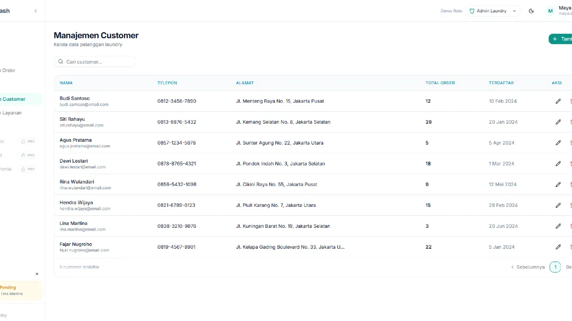Click registration date 12 Mei 2024
This screenshot has width=572, height=321.
[x=503, y=185]
